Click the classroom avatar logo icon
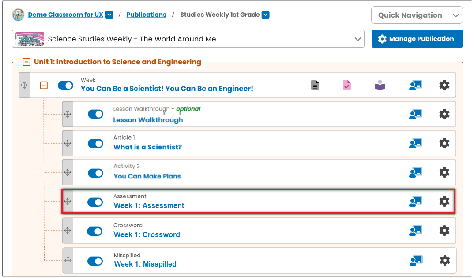 pyautogui.click(x=18, y=15)
